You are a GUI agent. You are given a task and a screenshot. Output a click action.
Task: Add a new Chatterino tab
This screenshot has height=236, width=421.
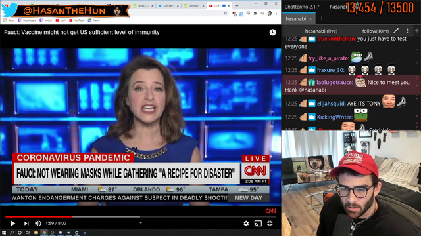pos(321,18)
